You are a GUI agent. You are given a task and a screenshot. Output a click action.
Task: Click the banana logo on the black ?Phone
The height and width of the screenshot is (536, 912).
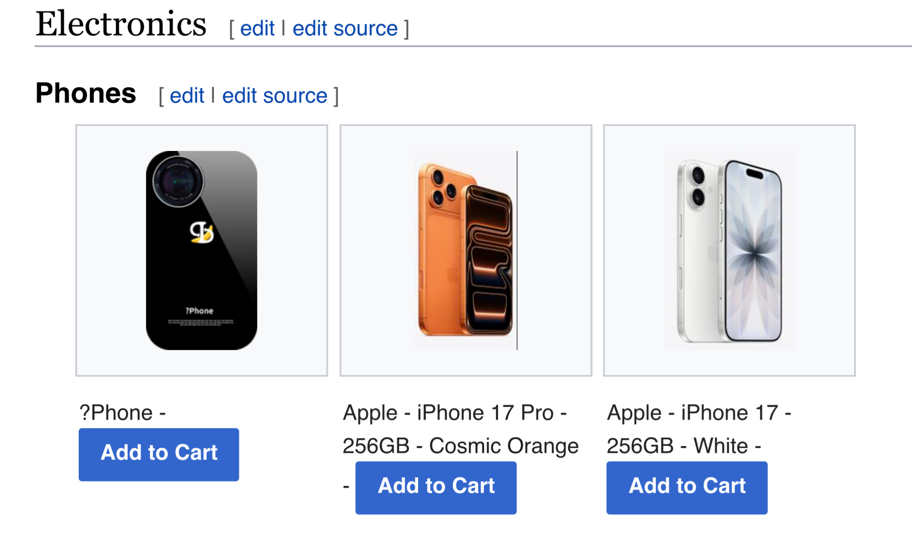tap(202, 232)
